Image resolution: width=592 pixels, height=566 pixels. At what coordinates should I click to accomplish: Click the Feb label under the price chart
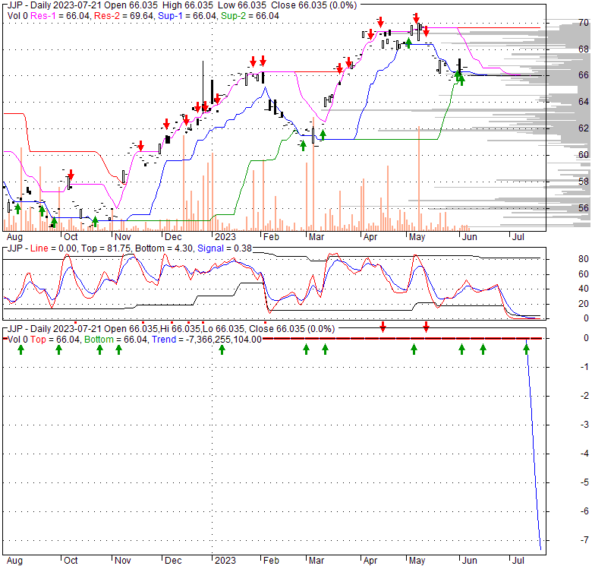pos(271,237)
